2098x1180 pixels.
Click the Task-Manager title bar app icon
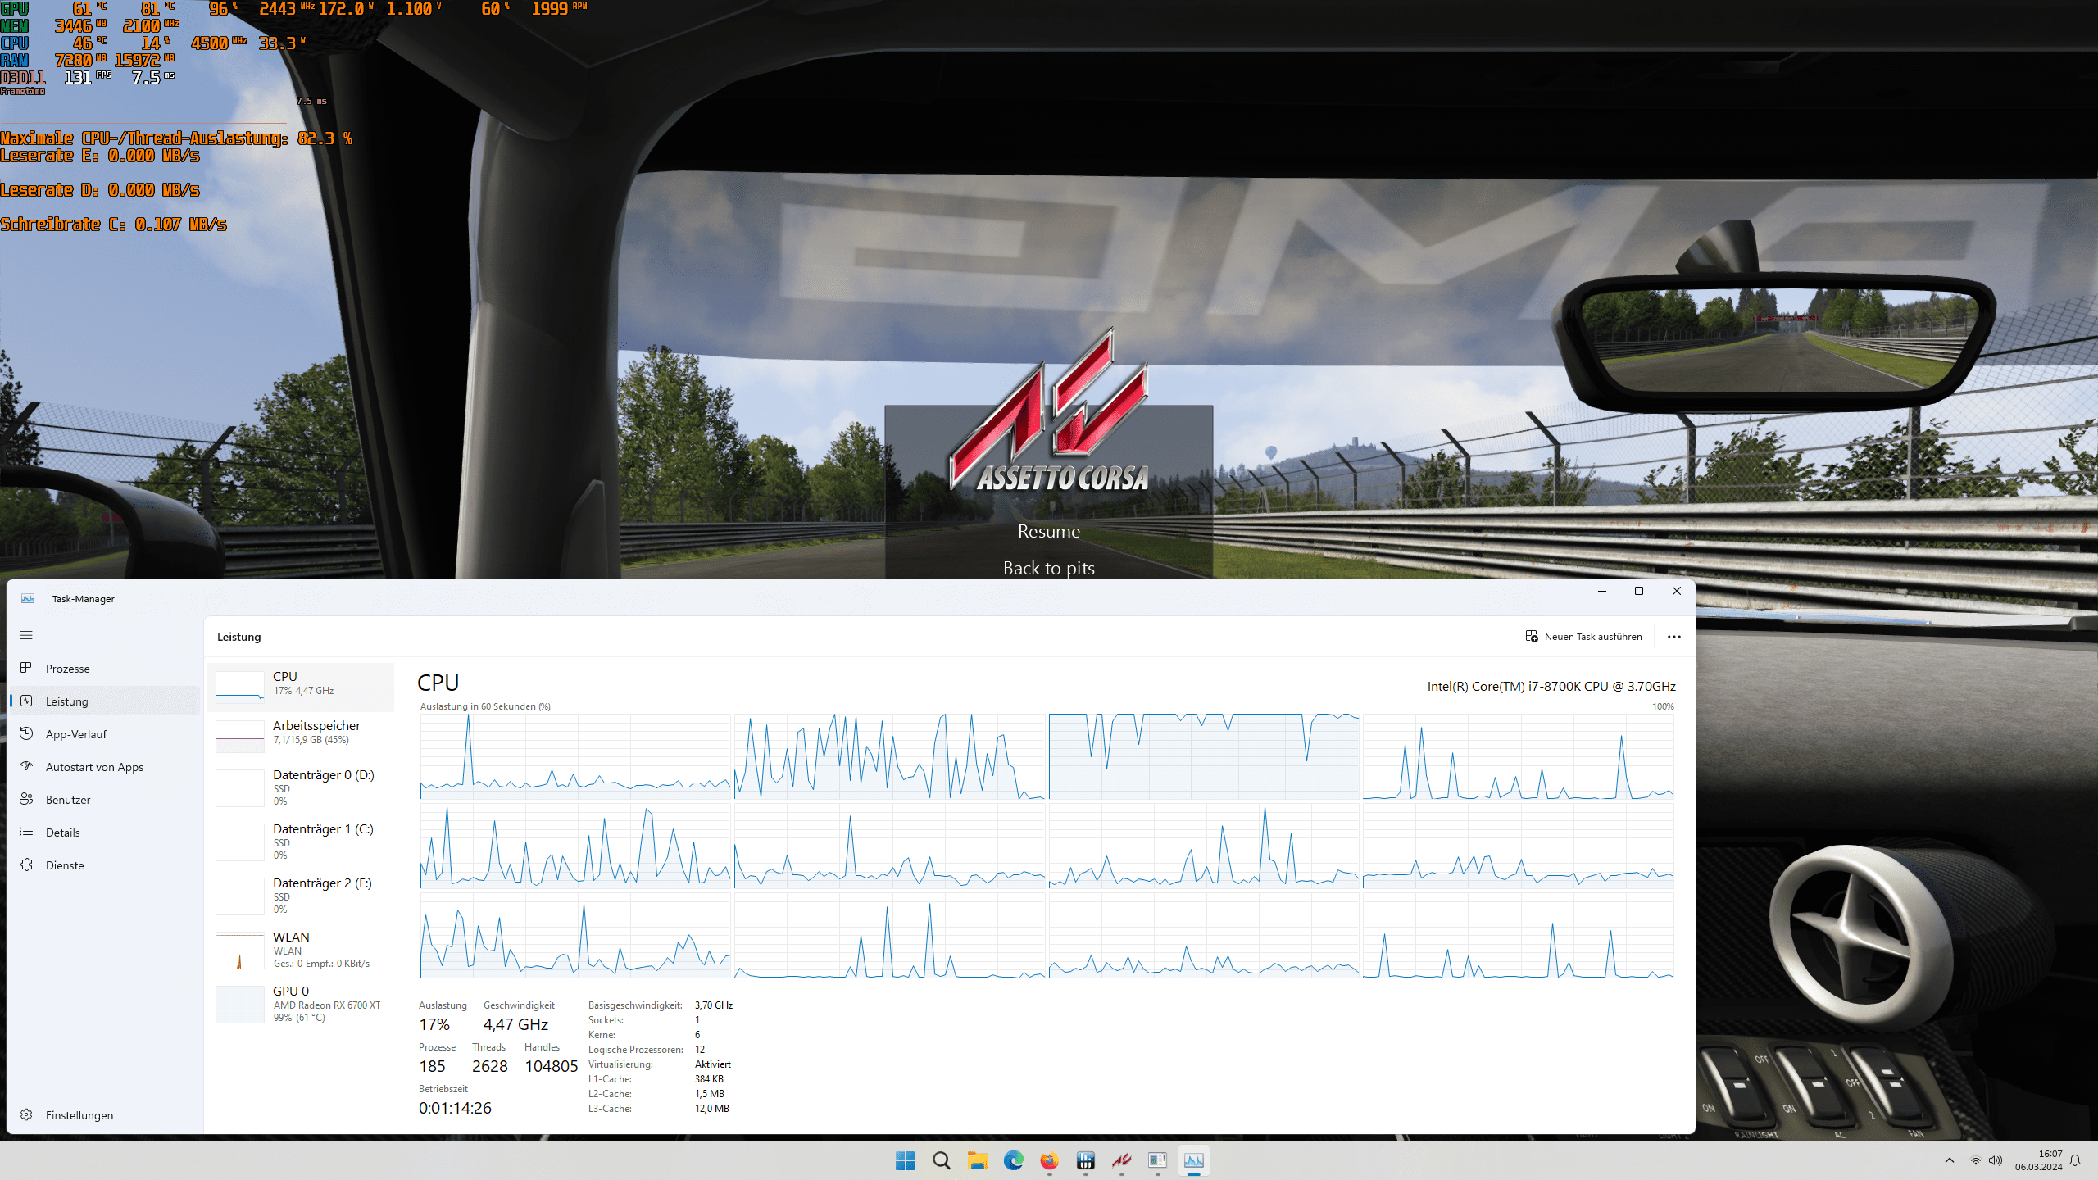28,598
